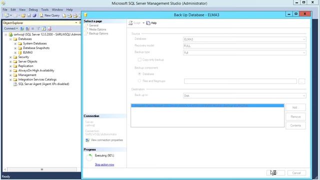This screenshot has height=180, width=320.
Task: Click the sarlwsql server node icon
Action: (10, 34)
